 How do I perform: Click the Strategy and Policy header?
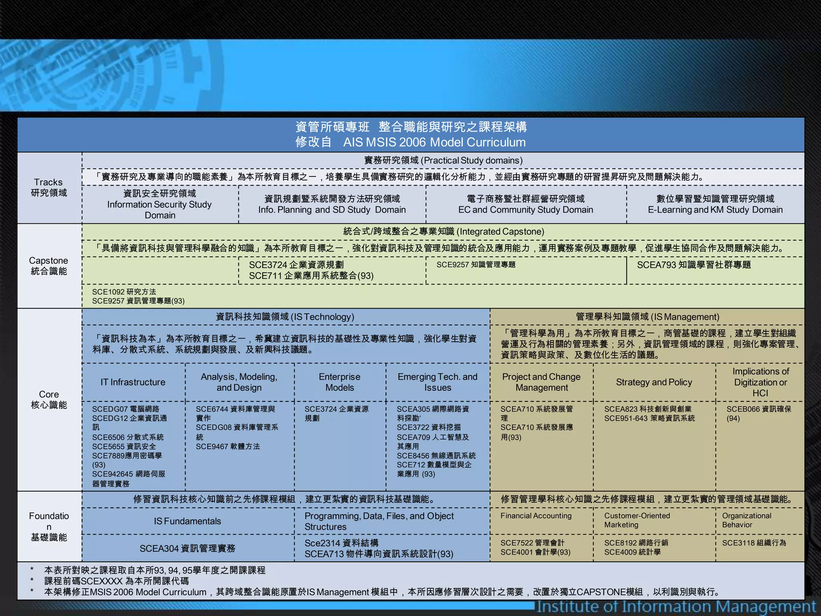pos(654,382)
